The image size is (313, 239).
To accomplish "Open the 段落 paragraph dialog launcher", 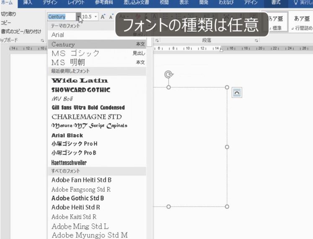I will pos(256,41).
